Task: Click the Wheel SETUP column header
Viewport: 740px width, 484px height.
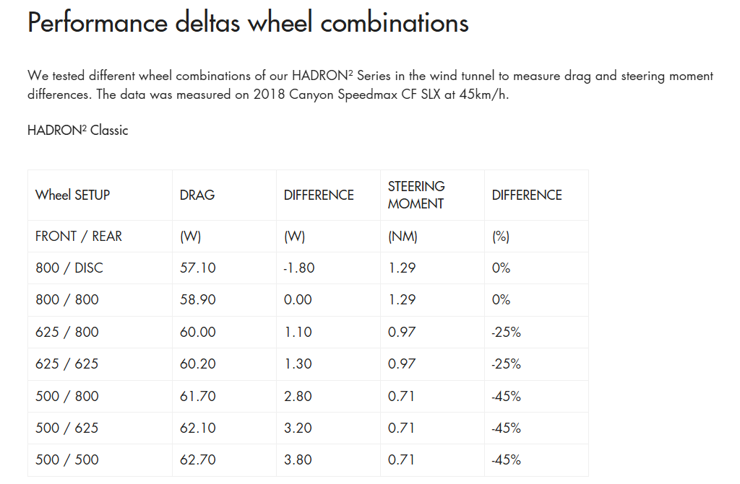Action: [x=72, y=195]
